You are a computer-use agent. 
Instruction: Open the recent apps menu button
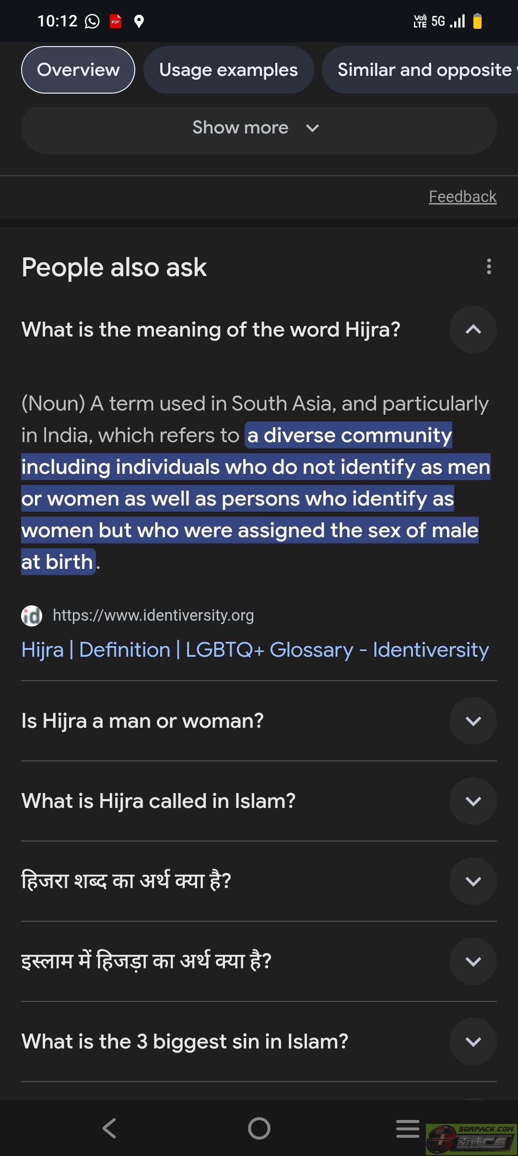(408, 1128)
